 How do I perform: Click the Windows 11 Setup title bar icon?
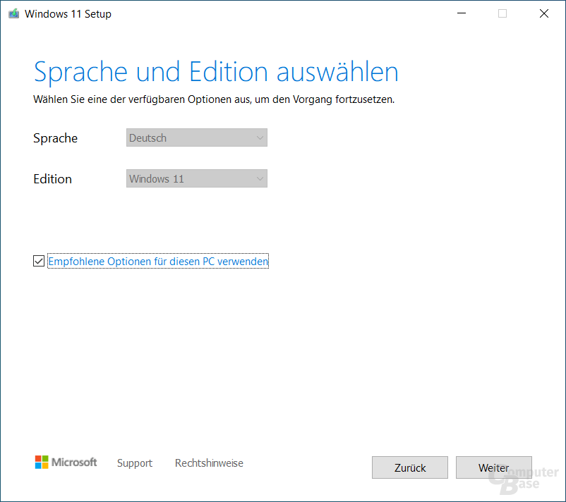(13, 13)
